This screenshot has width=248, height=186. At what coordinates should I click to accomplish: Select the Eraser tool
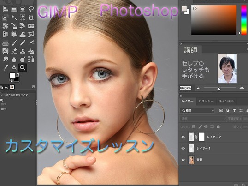tap(14, 51)
